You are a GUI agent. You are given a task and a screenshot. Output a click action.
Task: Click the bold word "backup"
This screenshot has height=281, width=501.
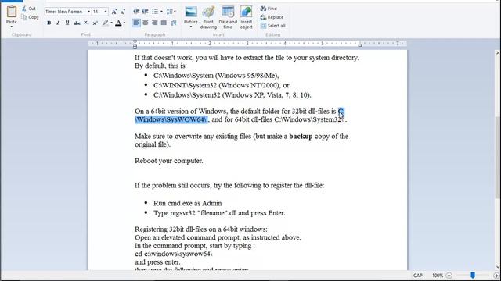click(301, 137)
